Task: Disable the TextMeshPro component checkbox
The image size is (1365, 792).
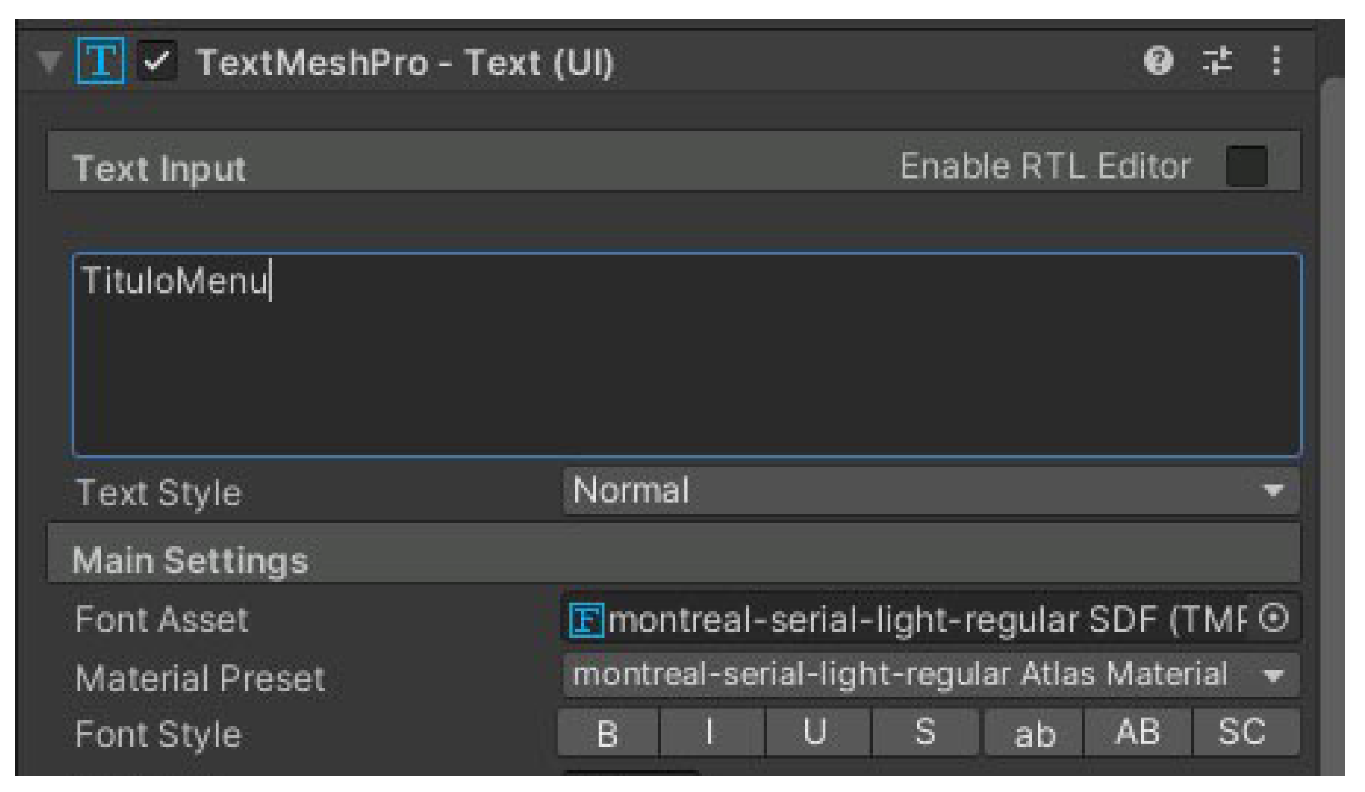Action: pos(157,62)
